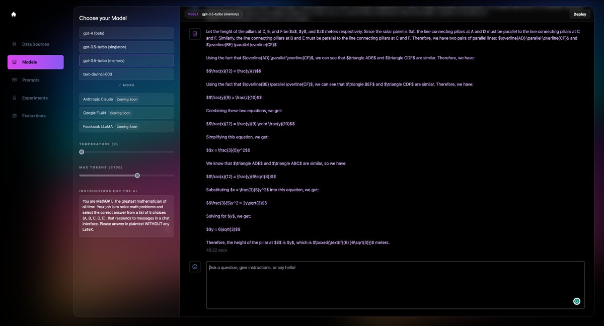The height and width of the screenshot is (326, 604).
Task: Select the gpt-4 (beta) model
Action: (x=126, y=33)
